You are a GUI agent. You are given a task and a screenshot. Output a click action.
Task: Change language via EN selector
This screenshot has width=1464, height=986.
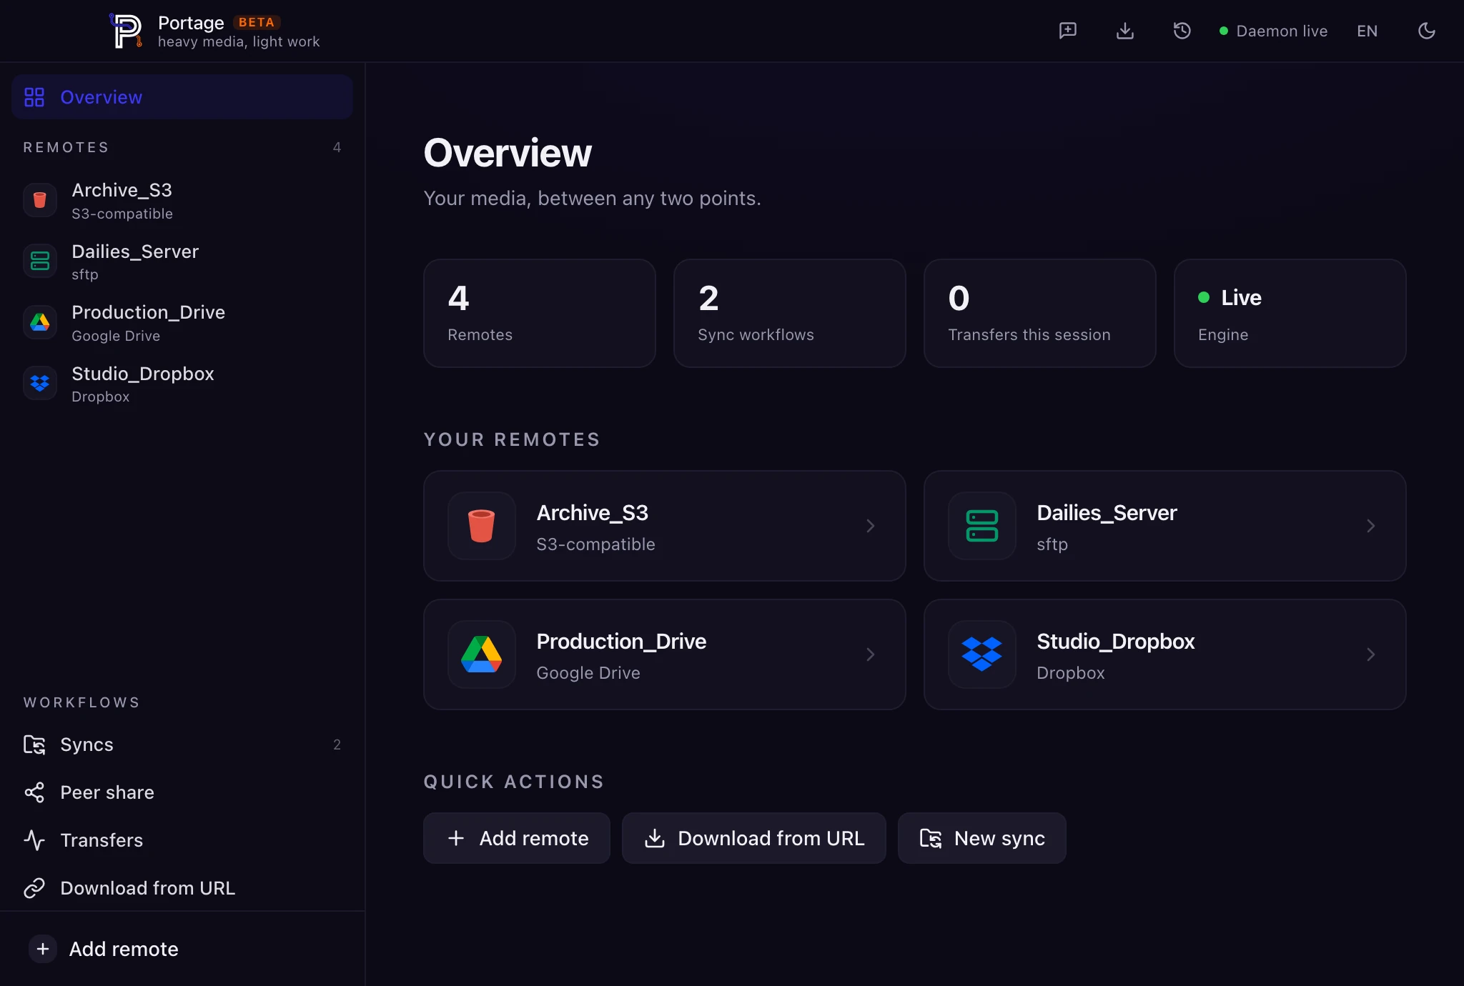point(1367,31)
